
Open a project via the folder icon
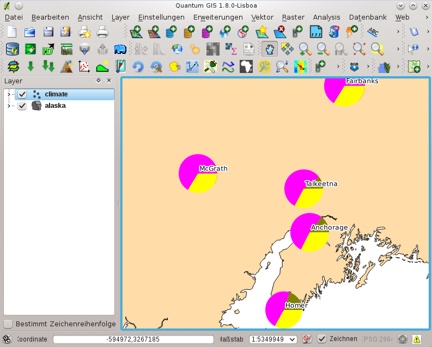(x=30, y=32)
